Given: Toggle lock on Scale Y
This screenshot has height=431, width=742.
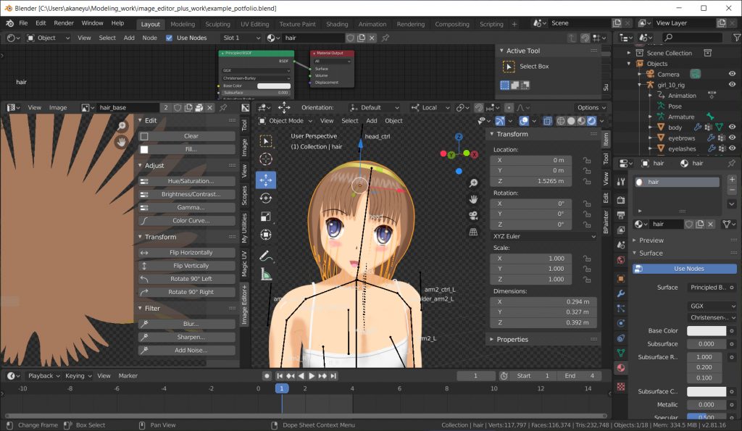Looking at the screenshot, I should [x=587, y=269].
